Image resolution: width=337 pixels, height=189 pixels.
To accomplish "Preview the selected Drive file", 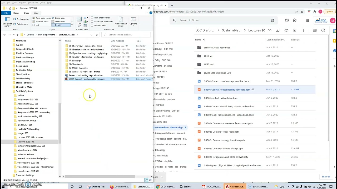I will point(286,30).
